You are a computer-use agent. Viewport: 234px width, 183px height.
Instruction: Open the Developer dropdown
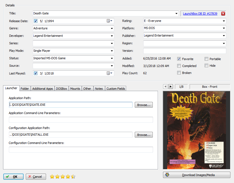coord(112,36)
